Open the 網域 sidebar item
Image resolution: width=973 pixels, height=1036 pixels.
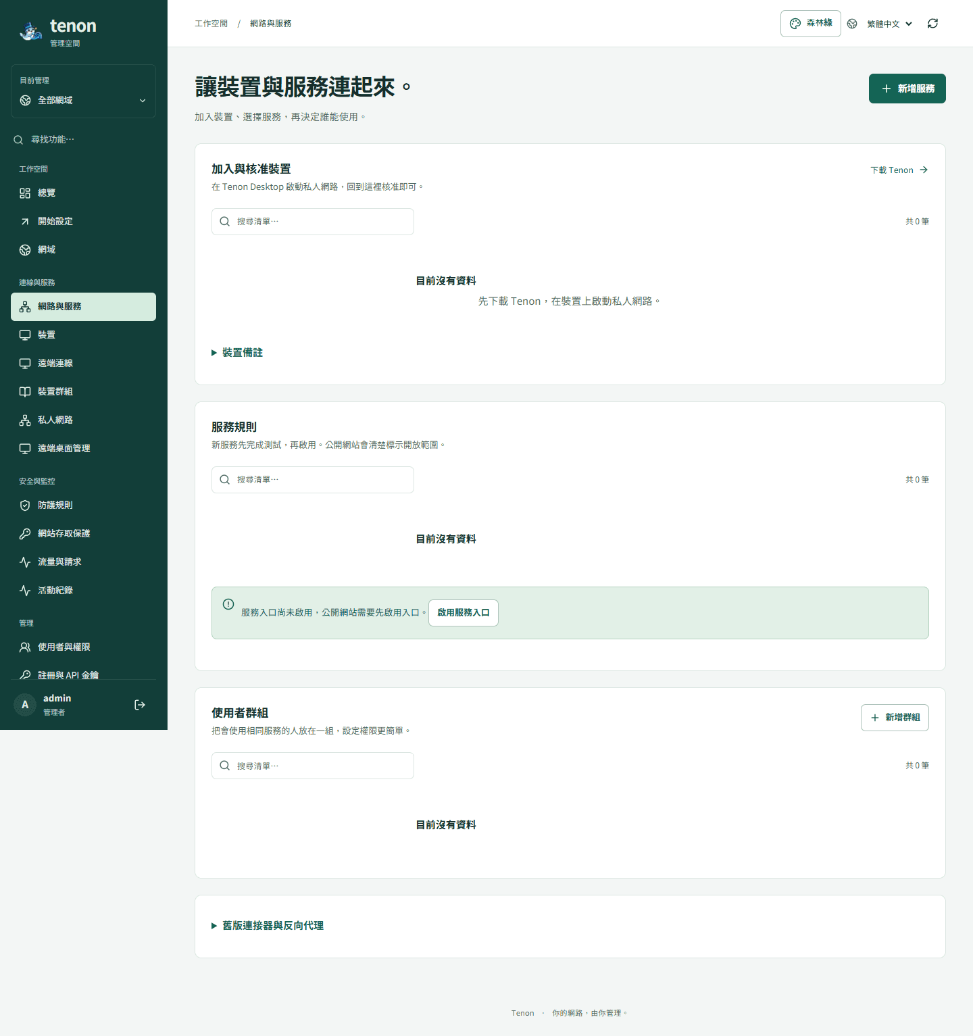pos(83,250)
